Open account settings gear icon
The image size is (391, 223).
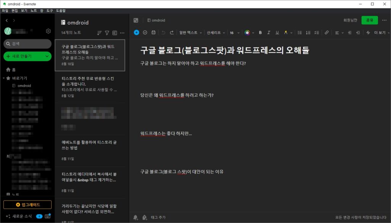(x=48, y=31)
